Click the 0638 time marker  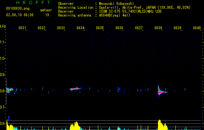158,28
